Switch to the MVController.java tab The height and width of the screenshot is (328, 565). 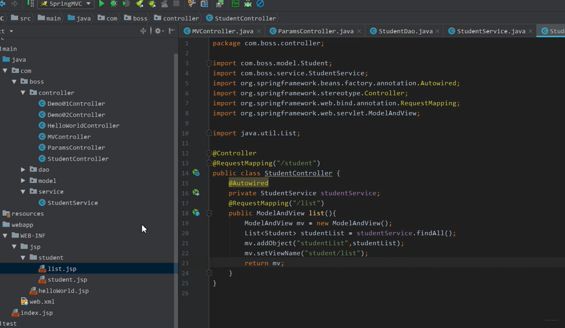222,31
